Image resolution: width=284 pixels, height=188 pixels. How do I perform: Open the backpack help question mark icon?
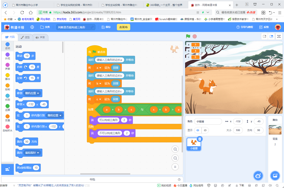coord(179,179)
